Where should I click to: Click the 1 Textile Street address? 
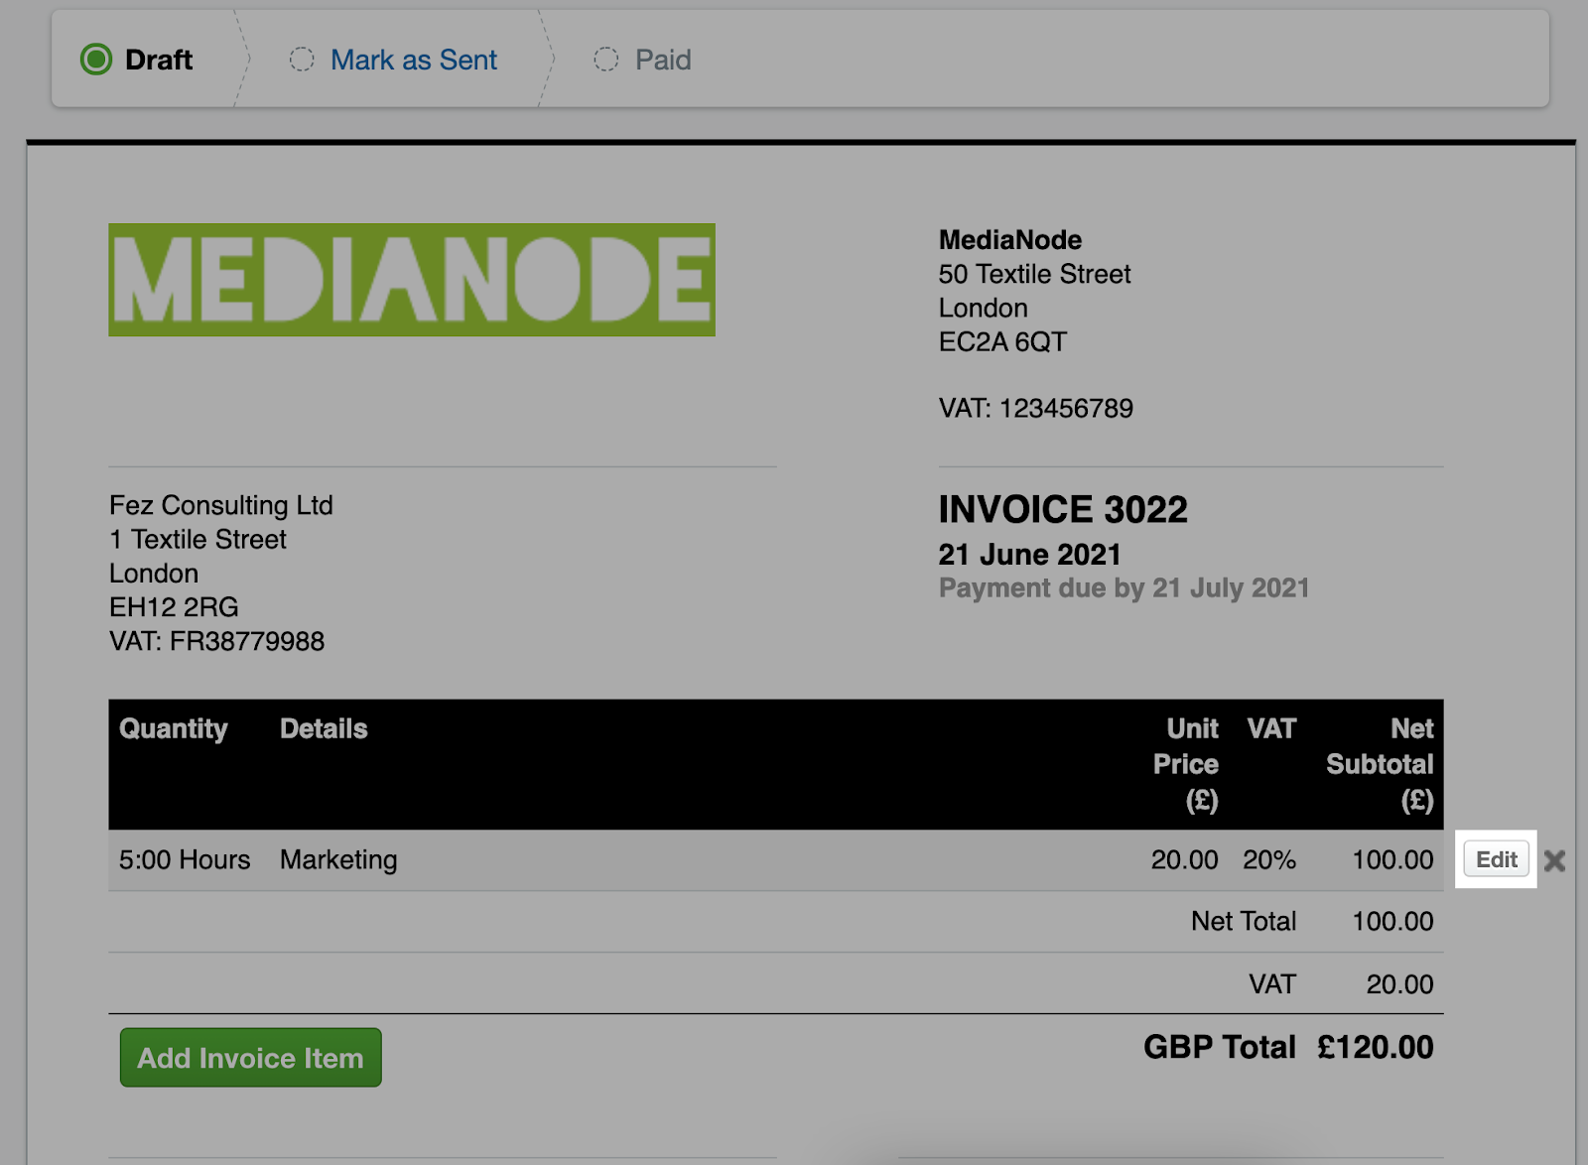coord(198,539)
